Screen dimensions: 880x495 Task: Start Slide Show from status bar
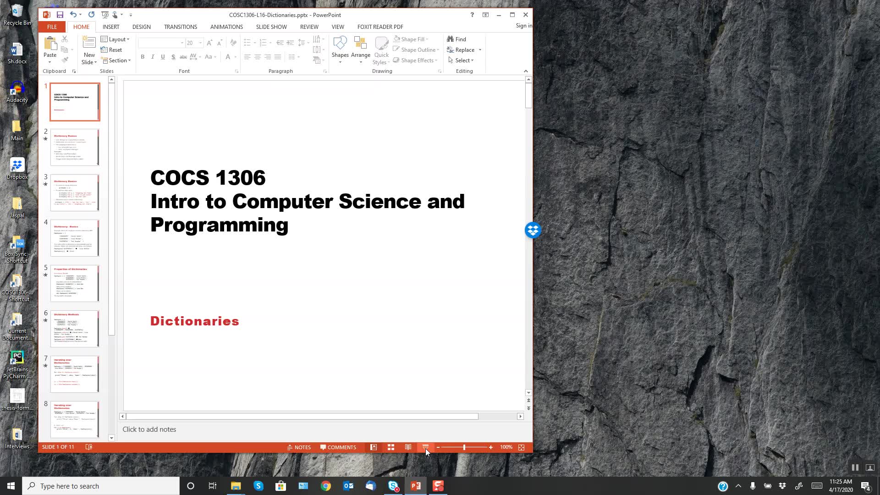425,447
